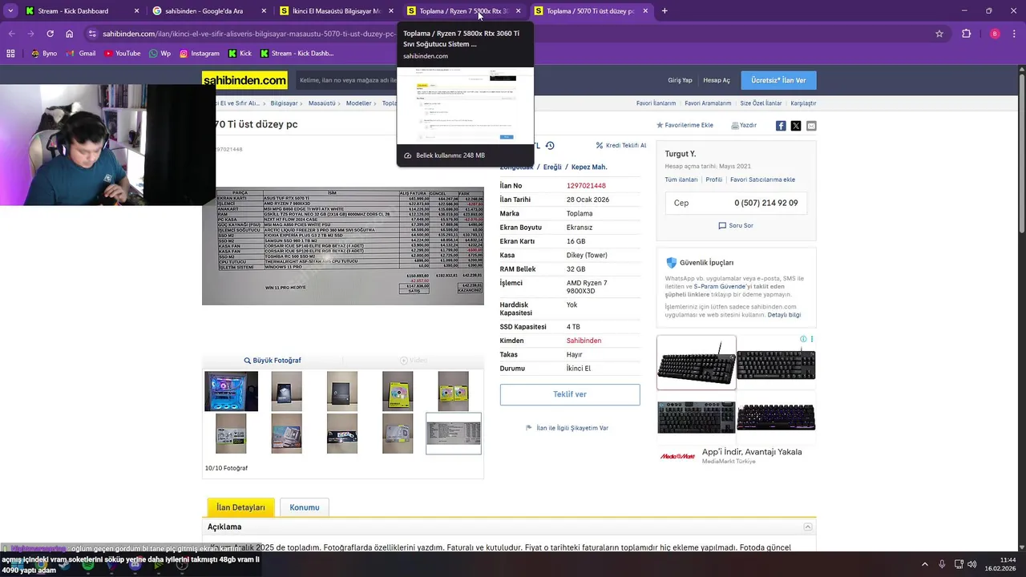Click the Yazdır print link
This screenshot has width=1026, height=577.
744,126
